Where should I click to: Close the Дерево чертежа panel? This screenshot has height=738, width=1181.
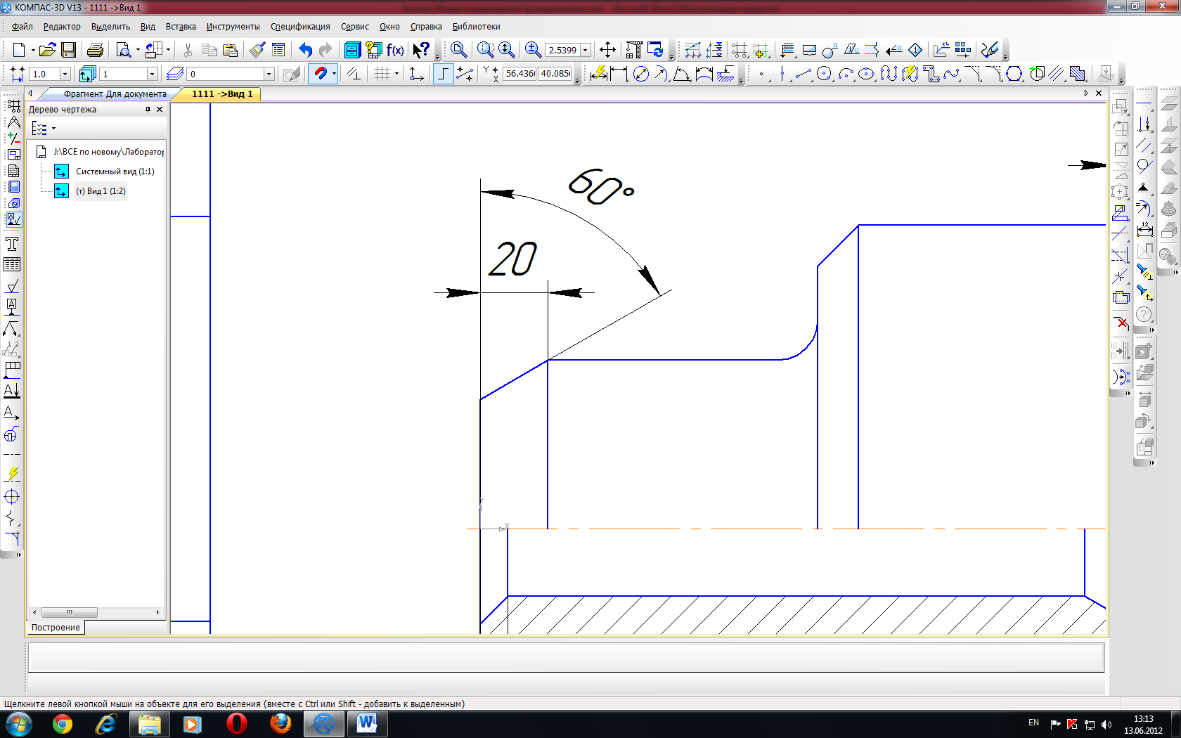(160, 110)
